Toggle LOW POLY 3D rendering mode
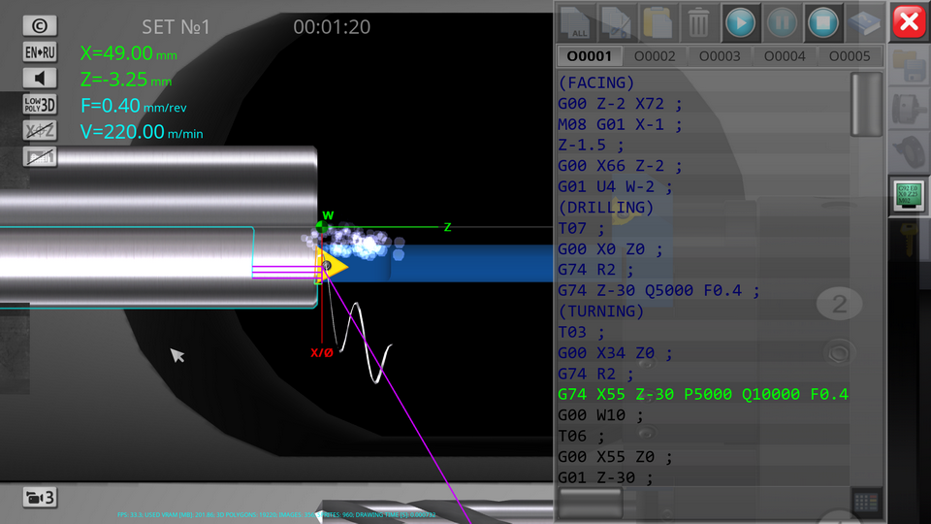 click(x=40, y=105)
